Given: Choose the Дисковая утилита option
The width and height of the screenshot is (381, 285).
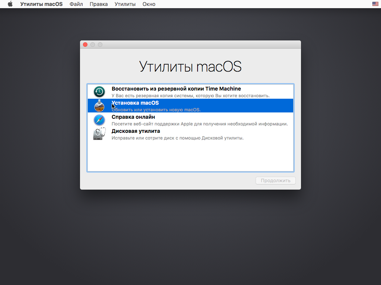Looking at the screenshot, I should click(x=136, y=131).
